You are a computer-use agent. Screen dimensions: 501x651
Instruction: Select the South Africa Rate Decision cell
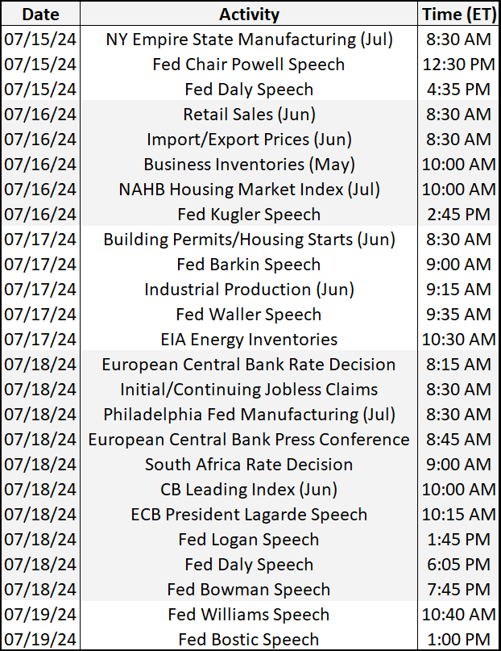249,465
